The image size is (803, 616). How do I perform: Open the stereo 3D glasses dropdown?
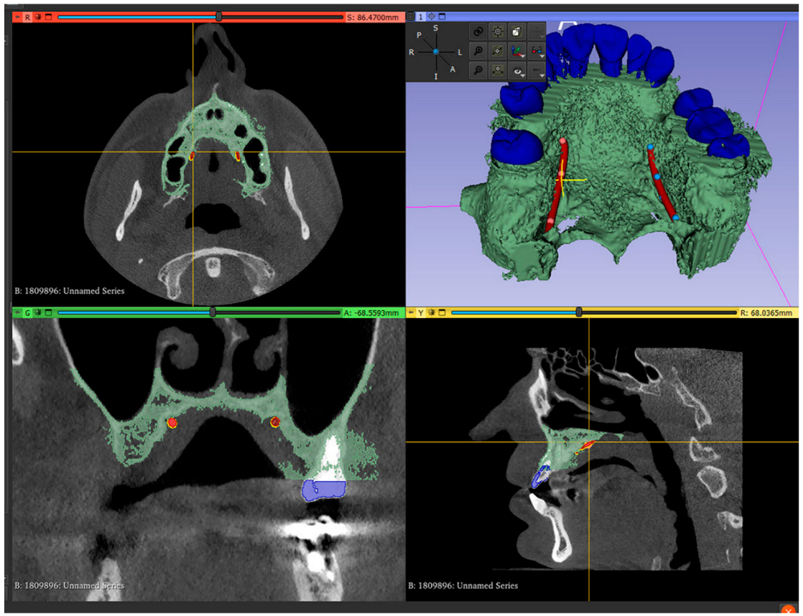click(x=537, y=51)
